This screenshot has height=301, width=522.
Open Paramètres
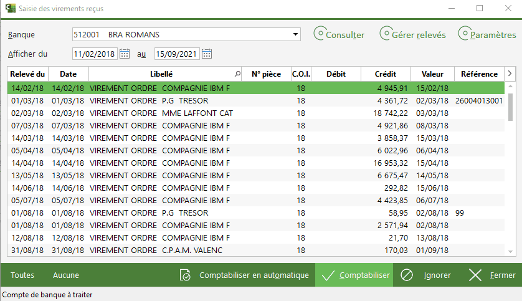point(487,34)
